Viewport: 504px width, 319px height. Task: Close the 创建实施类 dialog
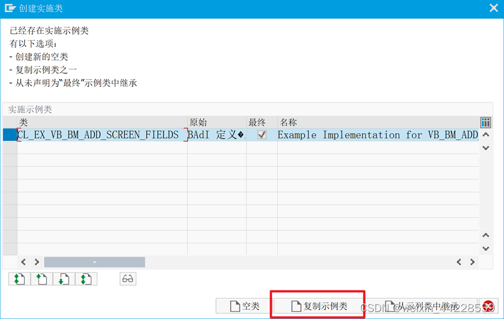pyautogui.click(x=494, y=8)
